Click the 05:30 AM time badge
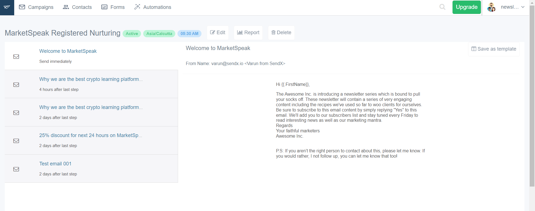This screenshot has width=535, height=211. 189,34
